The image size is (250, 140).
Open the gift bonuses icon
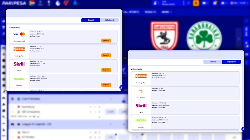pyautogui.click(x=215, y=3)
